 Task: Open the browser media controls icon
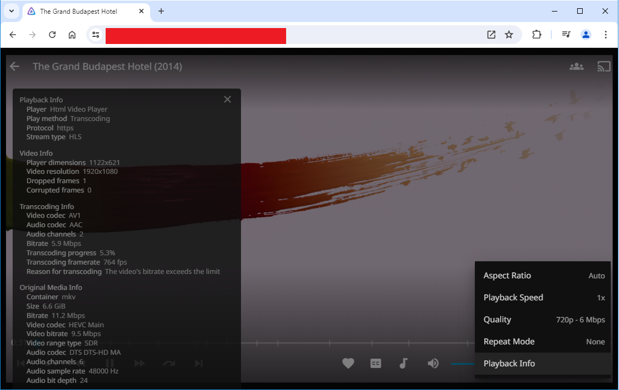566,35
